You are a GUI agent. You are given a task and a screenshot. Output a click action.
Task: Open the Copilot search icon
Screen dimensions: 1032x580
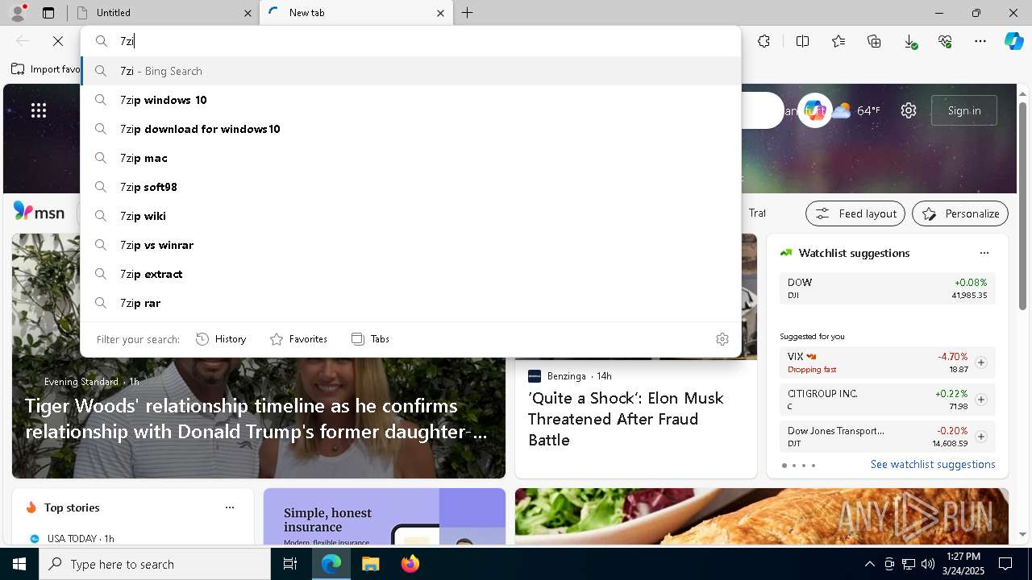tap(814, 110)
